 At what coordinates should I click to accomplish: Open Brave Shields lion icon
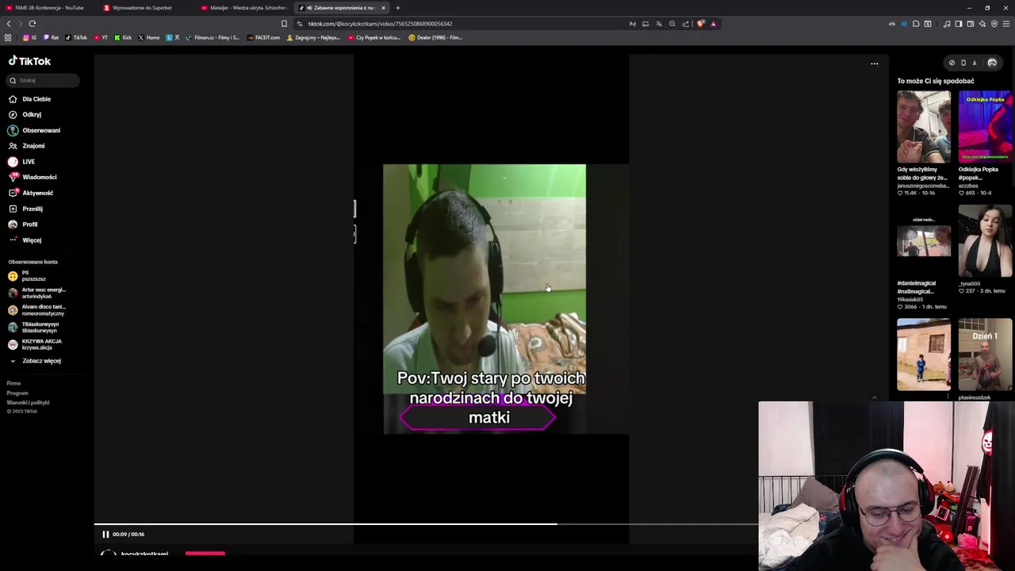pyautogui.click(x=700, y=24)
